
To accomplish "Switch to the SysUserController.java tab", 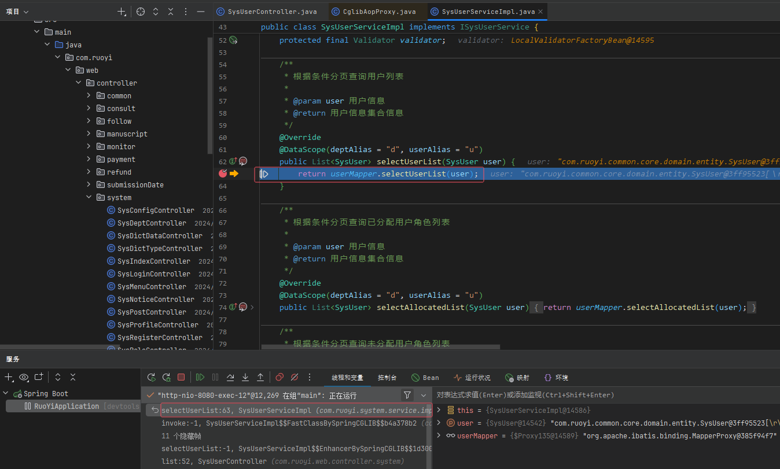I will pos(267,12).
